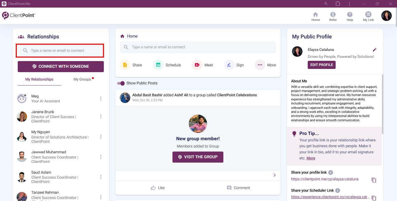The width and height of the screenshot is (397, 201).
Task: Open the user avatar in the header
Action: point(387,16)
